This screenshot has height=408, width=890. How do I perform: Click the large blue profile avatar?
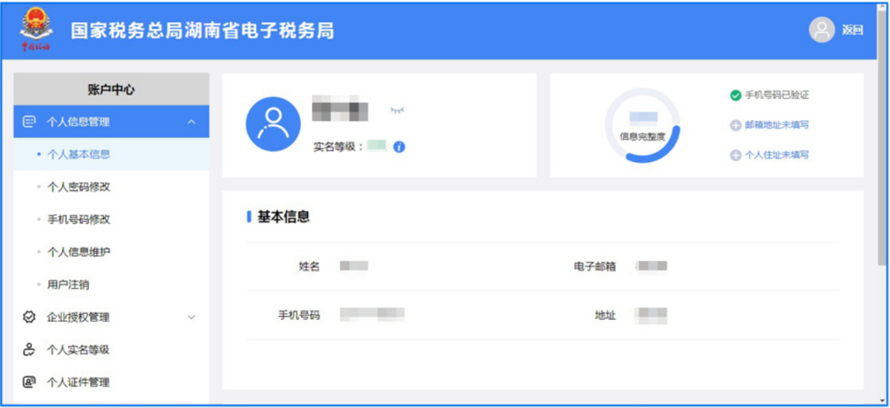(273, 124)
